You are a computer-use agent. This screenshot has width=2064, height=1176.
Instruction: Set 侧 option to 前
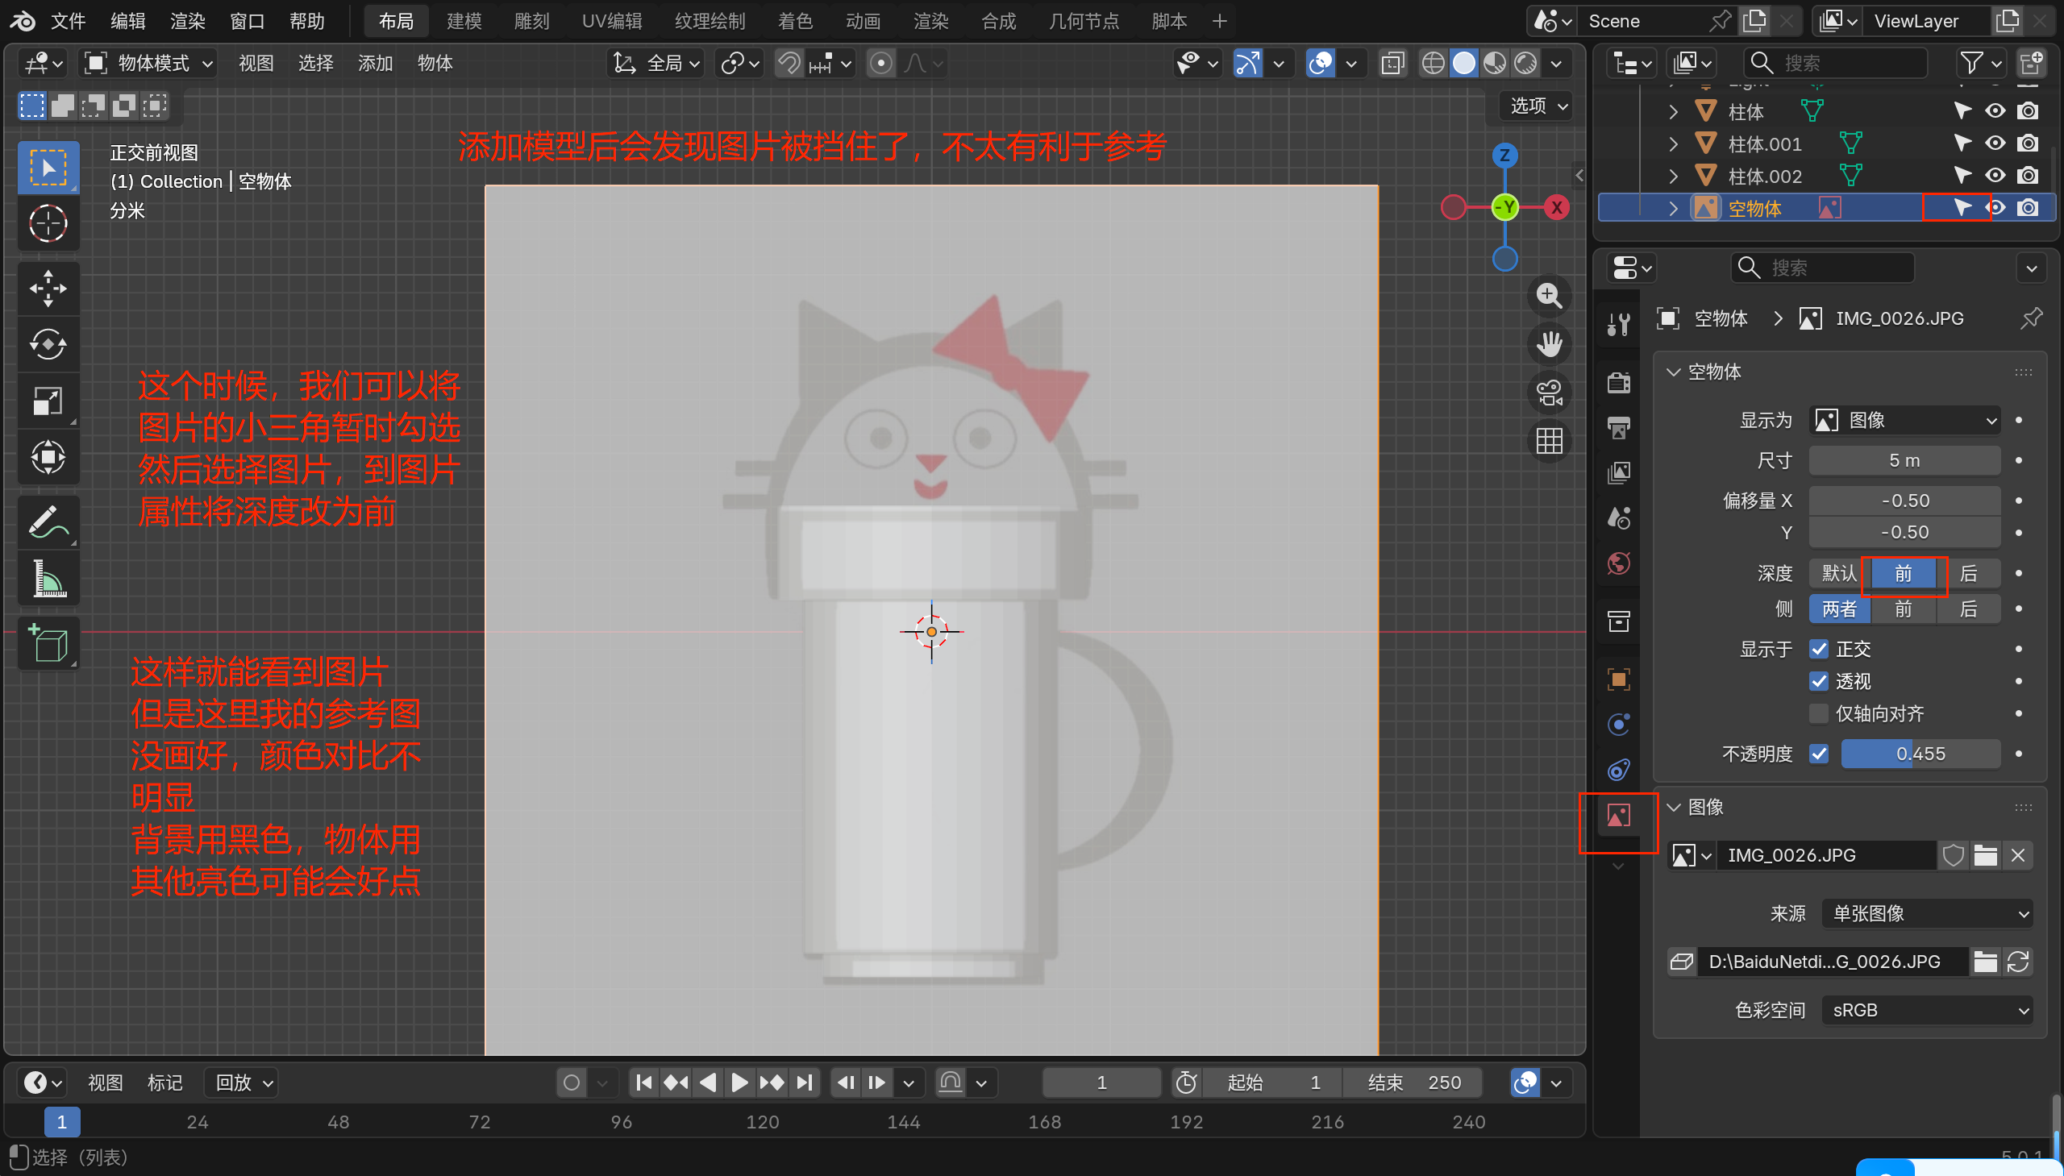(1904, 609)
